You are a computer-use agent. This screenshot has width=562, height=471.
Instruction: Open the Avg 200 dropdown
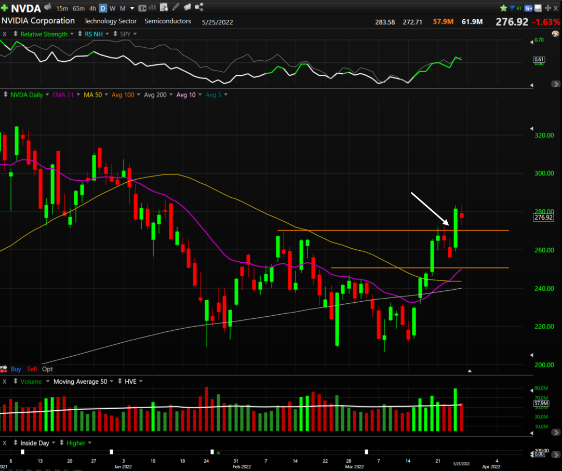(x=171, y=95)
